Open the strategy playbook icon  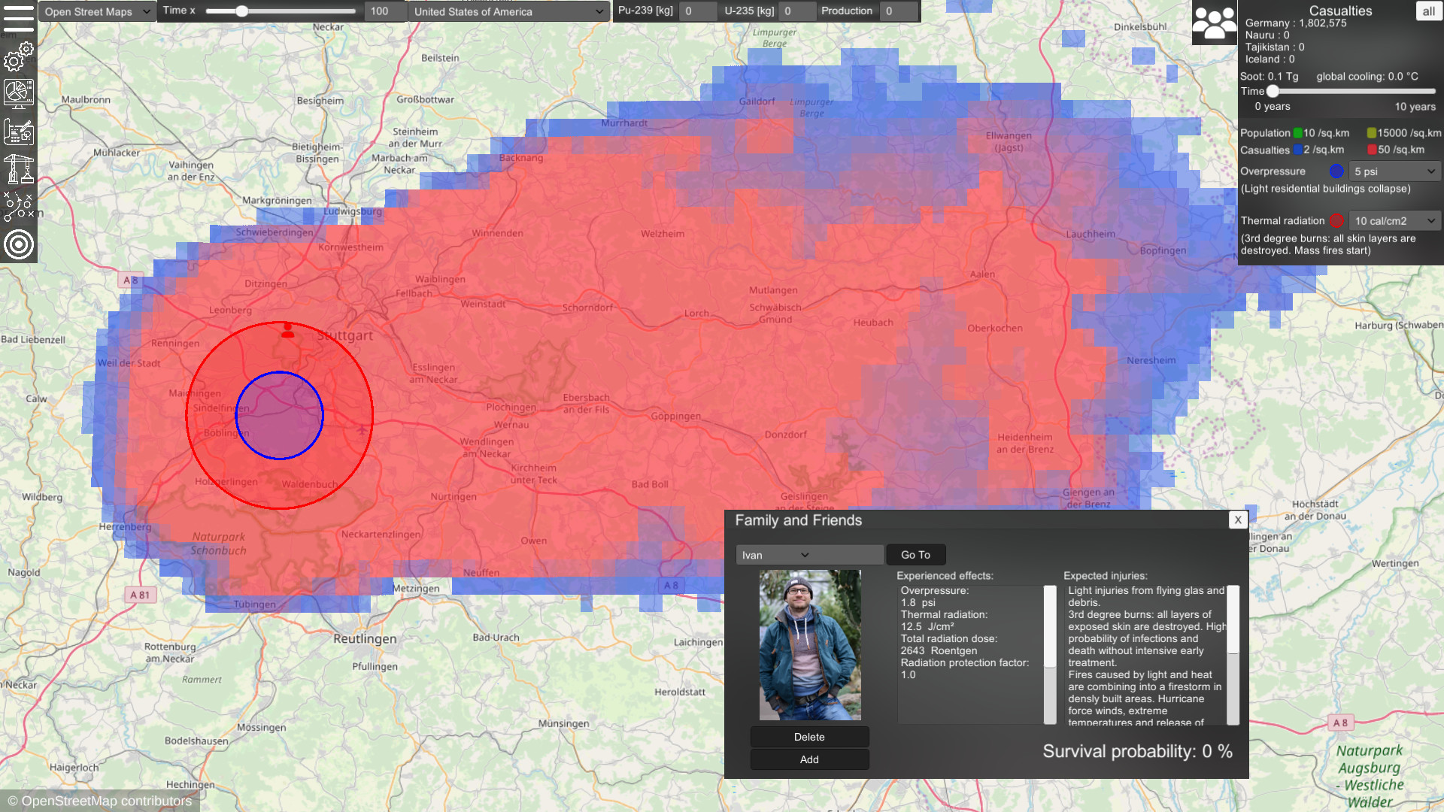click(x=18, y=206)
